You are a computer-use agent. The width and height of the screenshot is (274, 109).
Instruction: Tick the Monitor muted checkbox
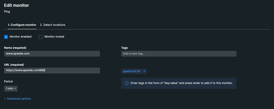point(41,37)
